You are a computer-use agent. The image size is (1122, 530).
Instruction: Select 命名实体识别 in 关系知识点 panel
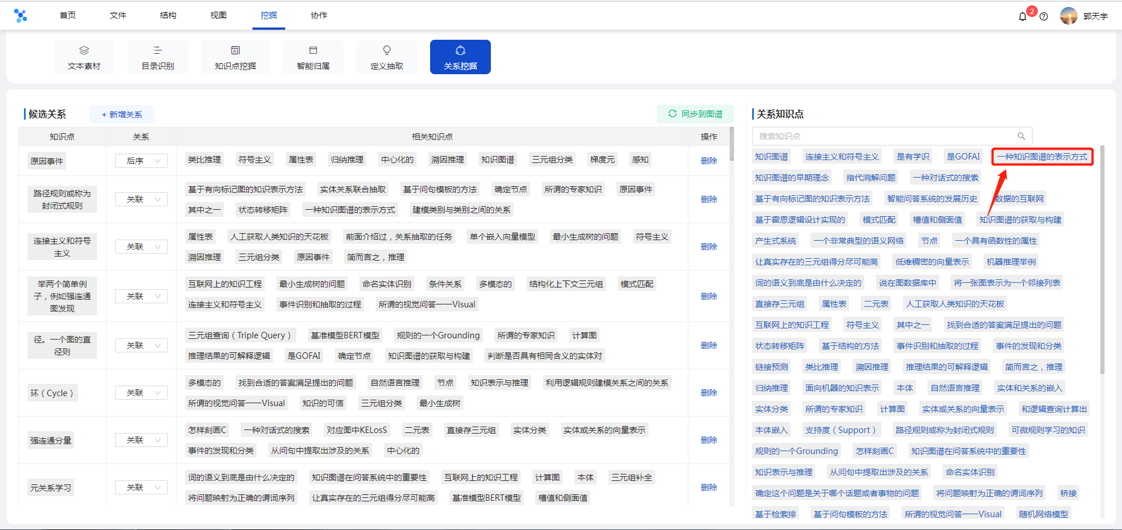970,472
